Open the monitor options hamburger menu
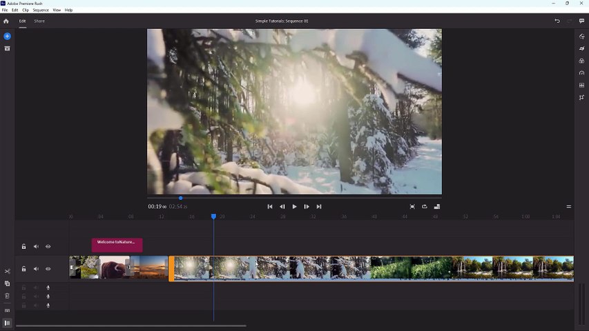This screenshot has width=589, height=331. coord(569,207)
